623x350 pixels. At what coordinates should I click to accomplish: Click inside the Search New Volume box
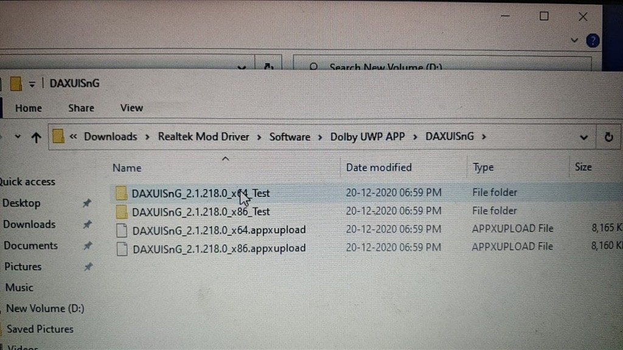point(426,67)
